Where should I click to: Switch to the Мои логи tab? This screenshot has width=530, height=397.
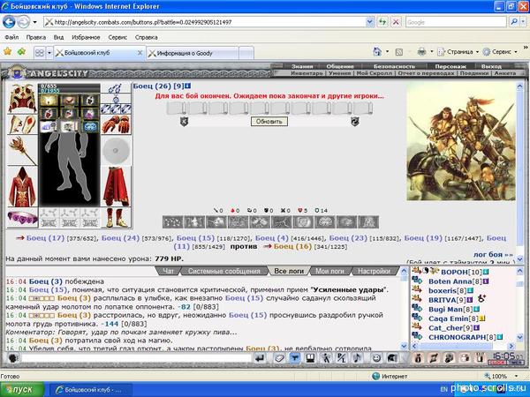(x=329, y=271)
